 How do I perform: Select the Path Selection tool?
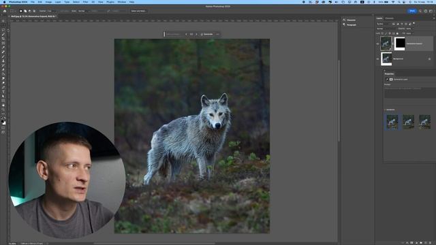(x=3, y=96)
